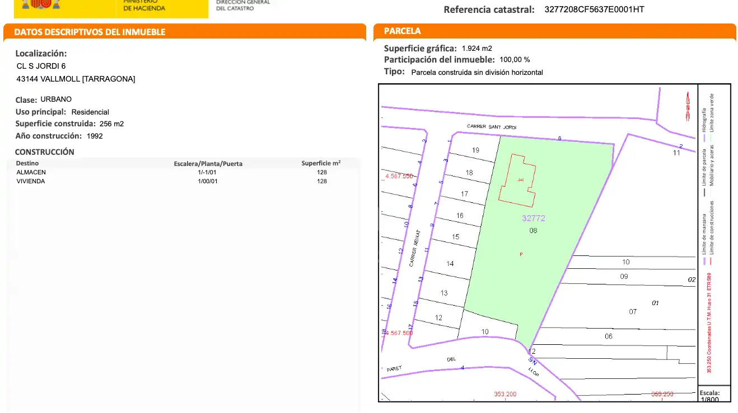Click the 'Superficie gráfica:' label
The image size is (738, 413).
[x=421, y=49]
